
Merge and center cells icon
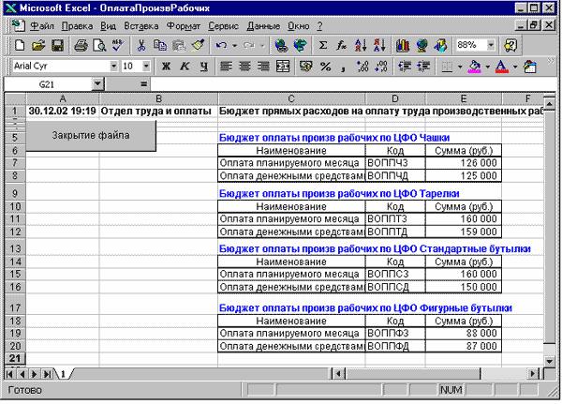click(x=283, y=67)
